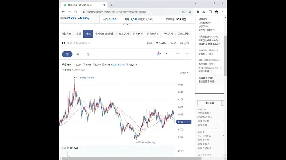This screenshot has width=286, height=160.
Task: Click the horizontal page scrollbar
Action: point(132,158)
